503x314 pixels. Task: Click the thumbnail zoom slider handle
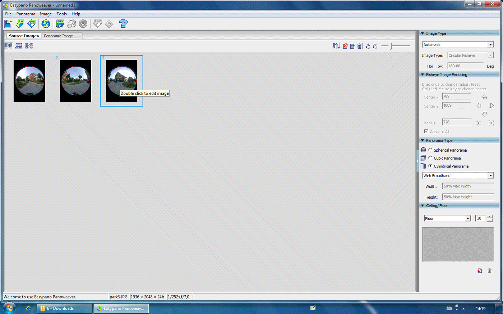click(391, 46)
